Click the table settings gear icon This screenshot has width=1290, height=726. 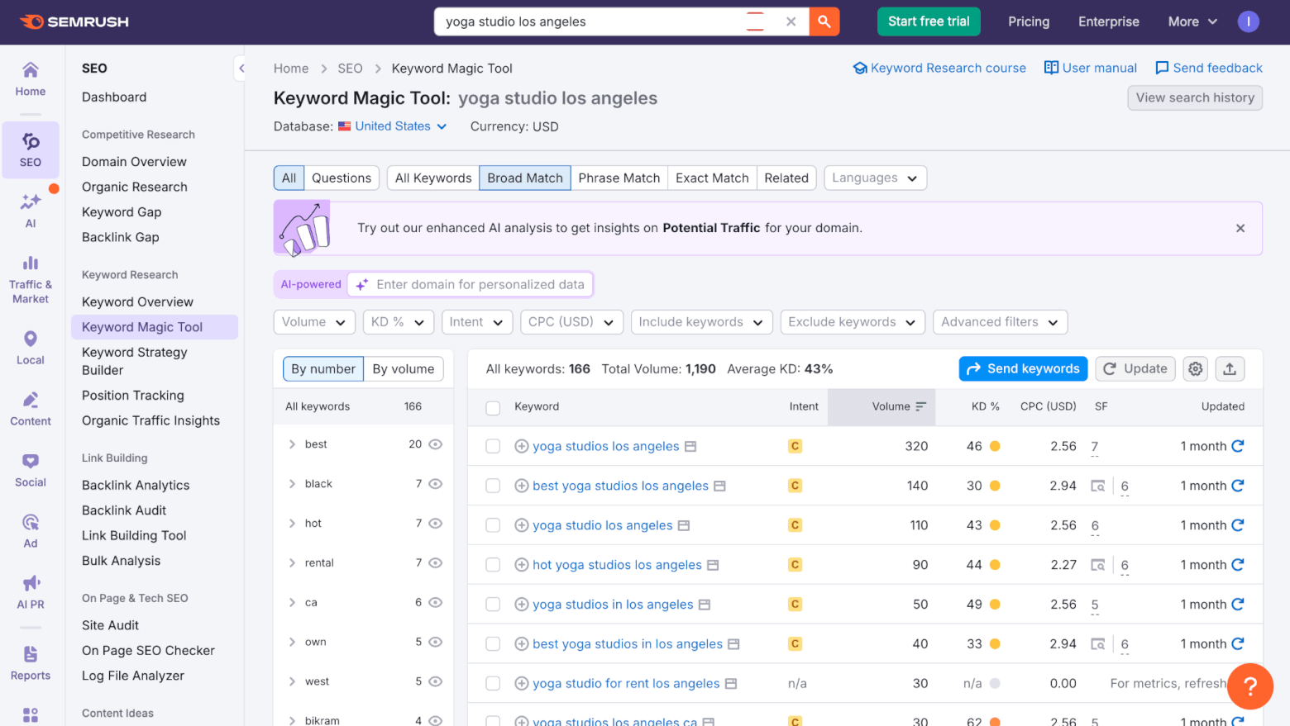(x=1195, y=368)
